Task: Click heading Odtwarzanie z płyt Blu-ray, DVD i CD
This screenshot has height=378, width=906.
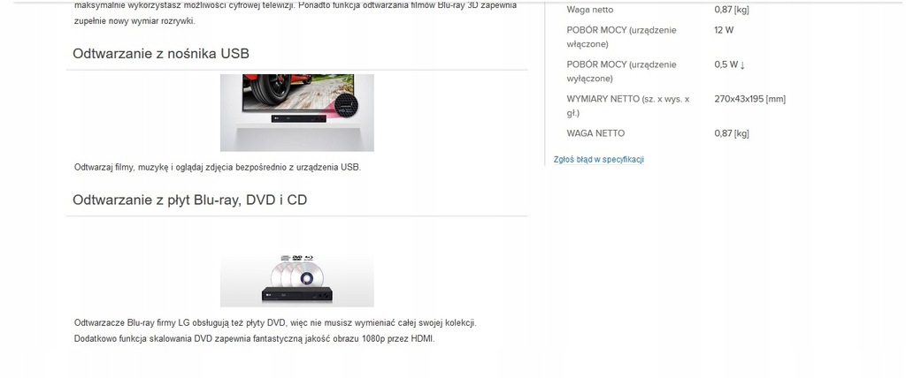Action: click(189, 200)
